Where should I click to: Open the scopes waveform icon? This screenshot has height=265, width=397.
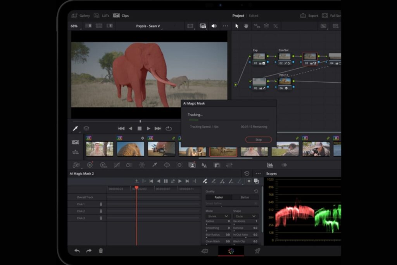coord(270,165)
